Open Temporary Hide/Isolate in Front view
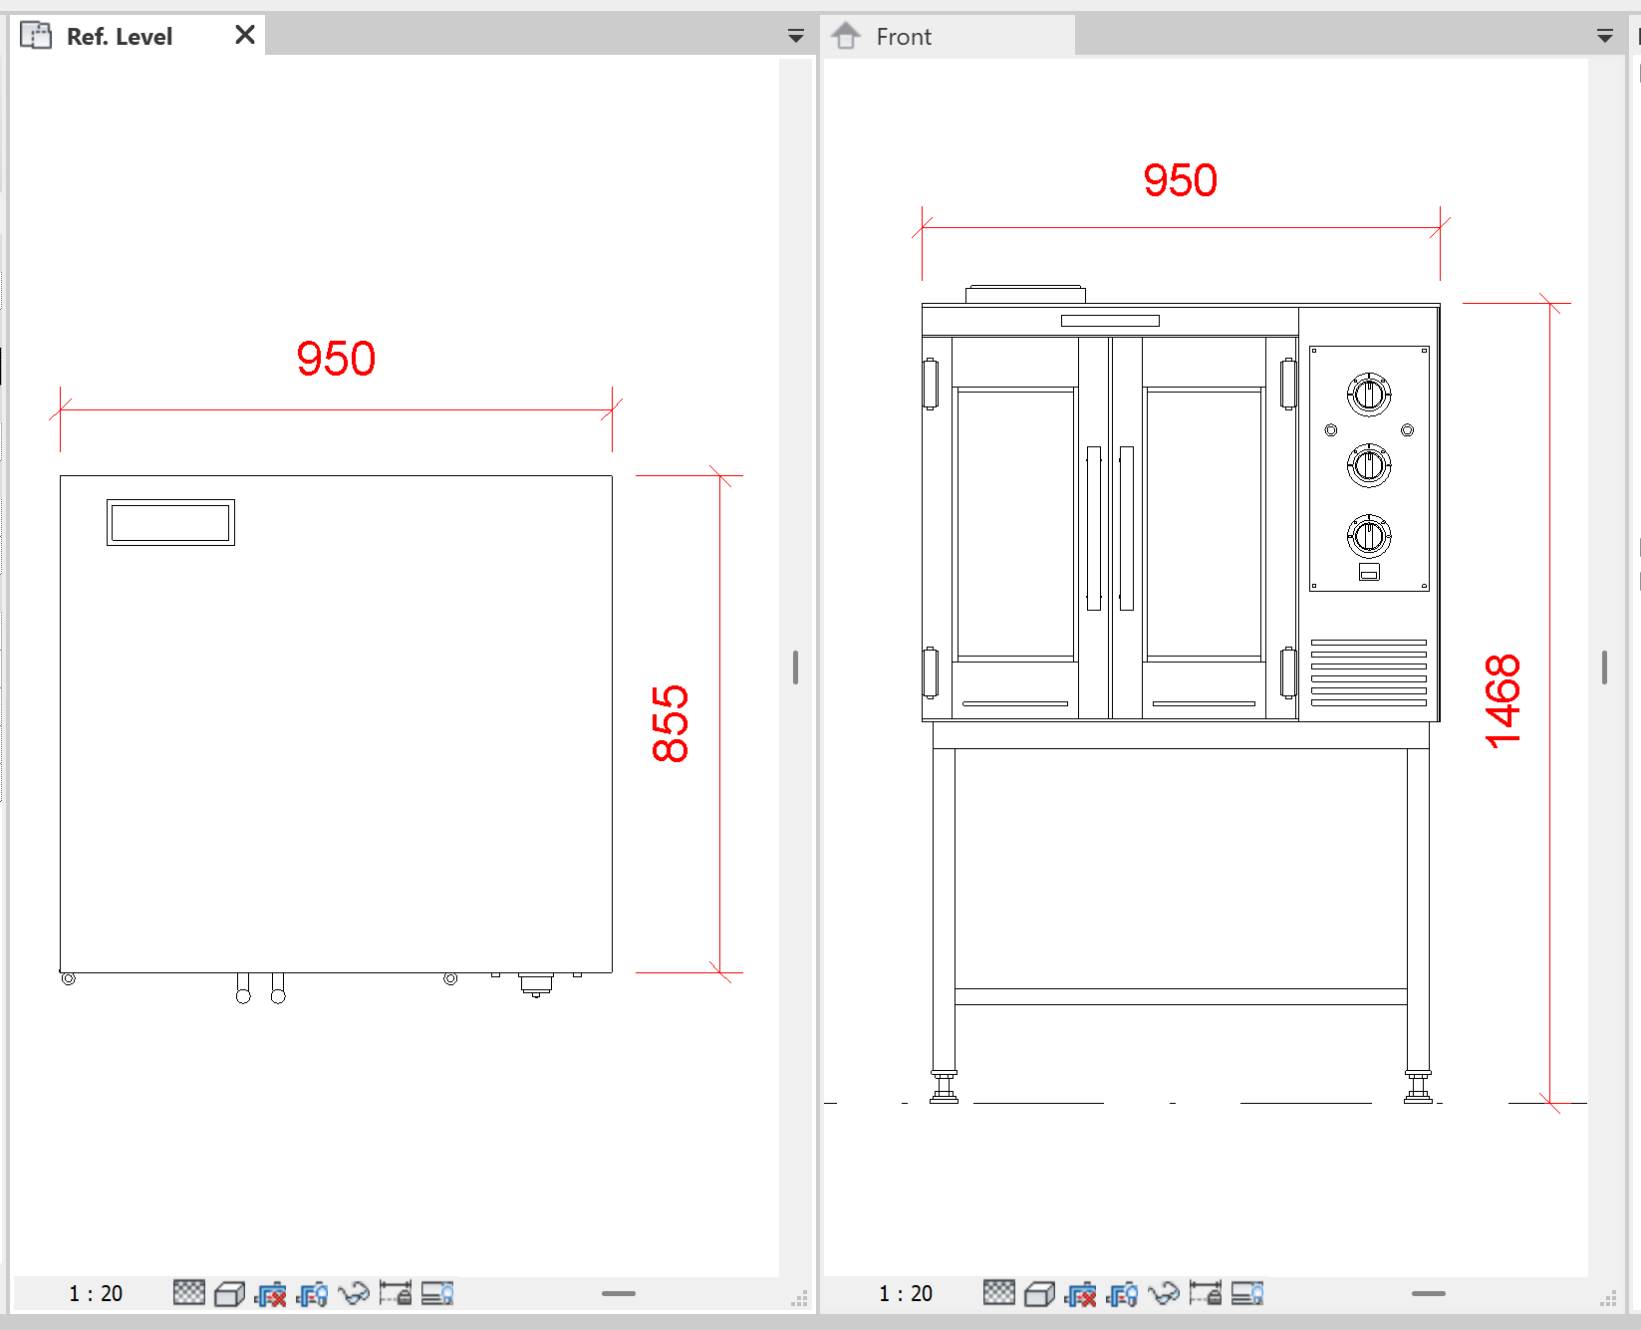Image resolution: width=1641 pixels, height=1330 pixels. coord(1164,1293)
